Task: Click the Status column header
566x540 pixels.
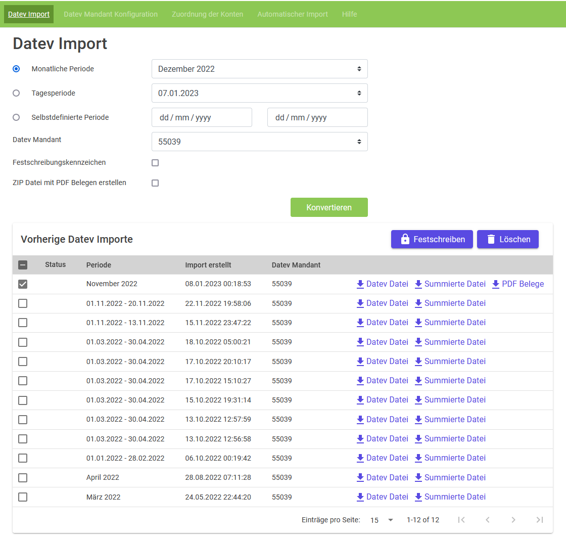Action: pos(55,265)
